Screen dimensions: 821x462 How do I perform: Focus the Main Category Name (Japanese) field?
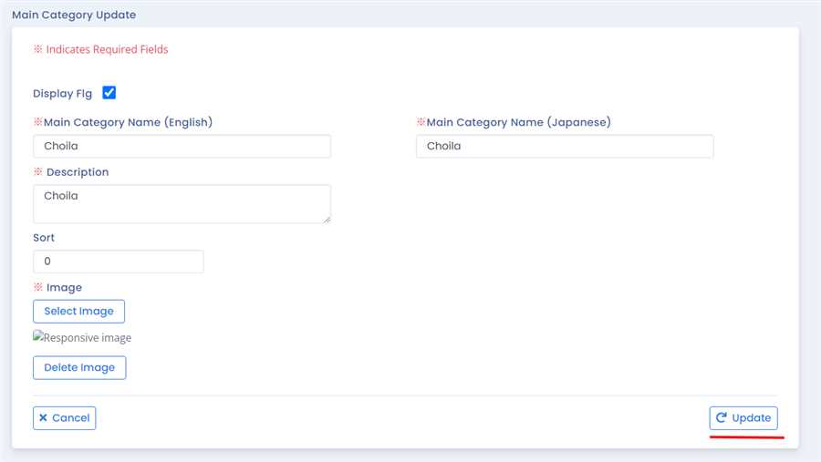[565, 147]
